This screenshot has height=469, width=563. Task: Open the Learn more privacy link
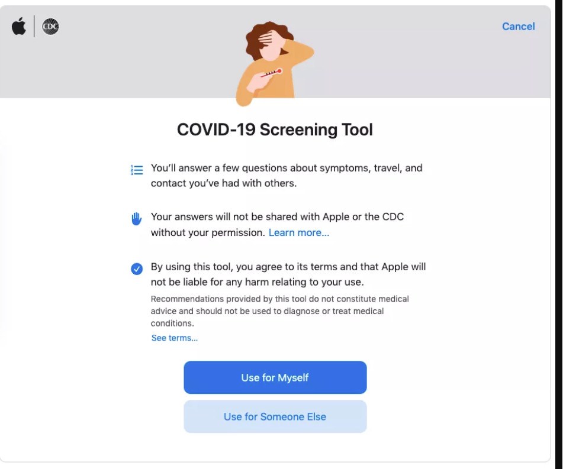(299, 232)
